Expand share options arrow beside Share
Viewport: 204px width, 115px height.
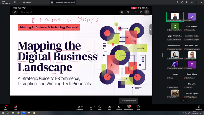[x=113, y=107]
